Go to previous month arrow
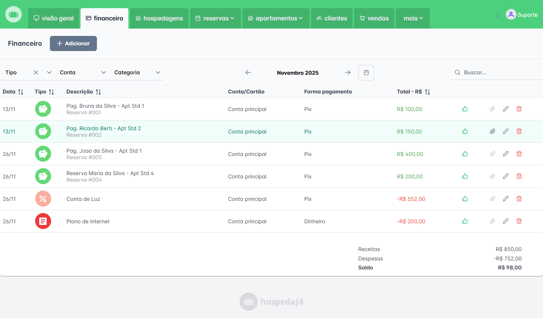543x318 pixels. (x=248, y=73)
